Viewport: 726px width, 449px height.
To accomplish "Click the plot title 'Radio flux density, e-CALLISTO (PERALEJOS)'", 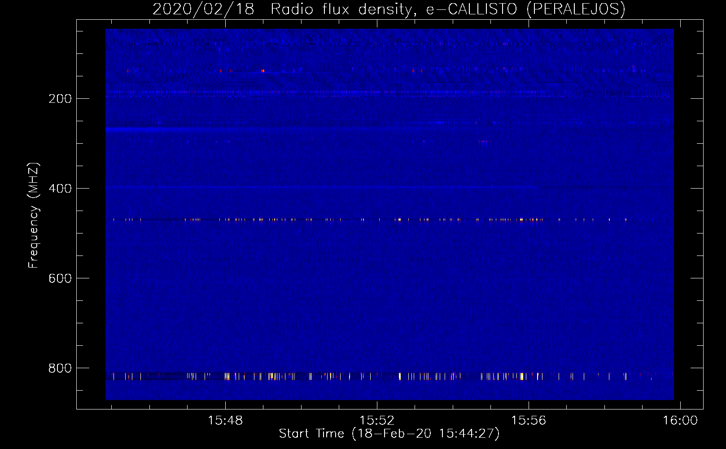I will (448, 9).
